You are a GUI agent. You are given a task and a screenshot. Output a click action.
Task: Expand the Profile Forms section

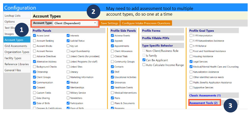(151, 31)
